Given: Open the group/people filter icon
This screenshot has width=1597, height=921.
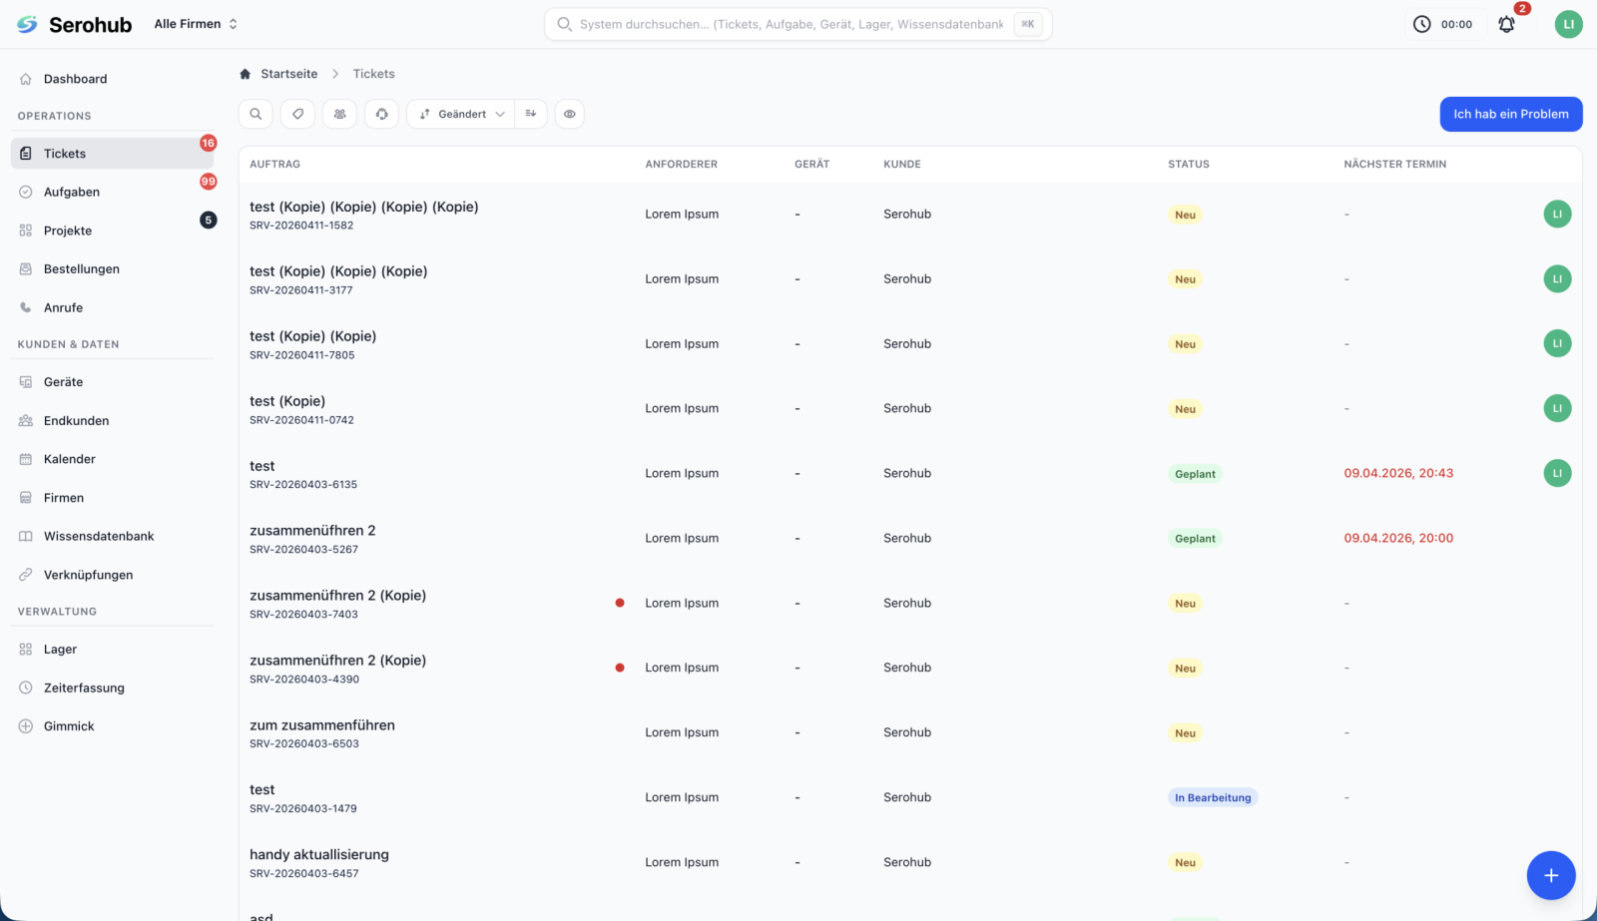Looking at the screenshot, I should (x=339, y=114).
